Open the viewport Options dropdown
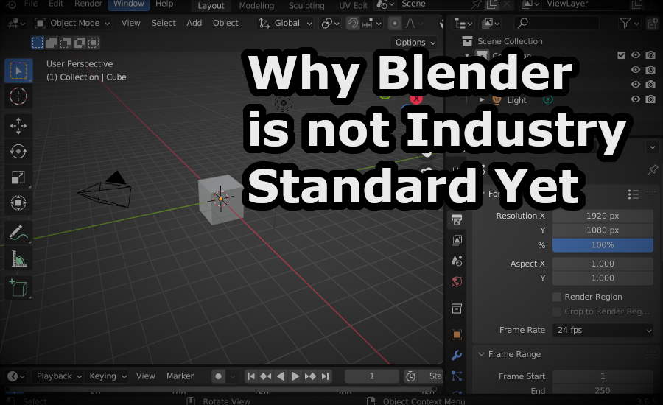Screen dimensions: 663x405 [x=415, y=42]
